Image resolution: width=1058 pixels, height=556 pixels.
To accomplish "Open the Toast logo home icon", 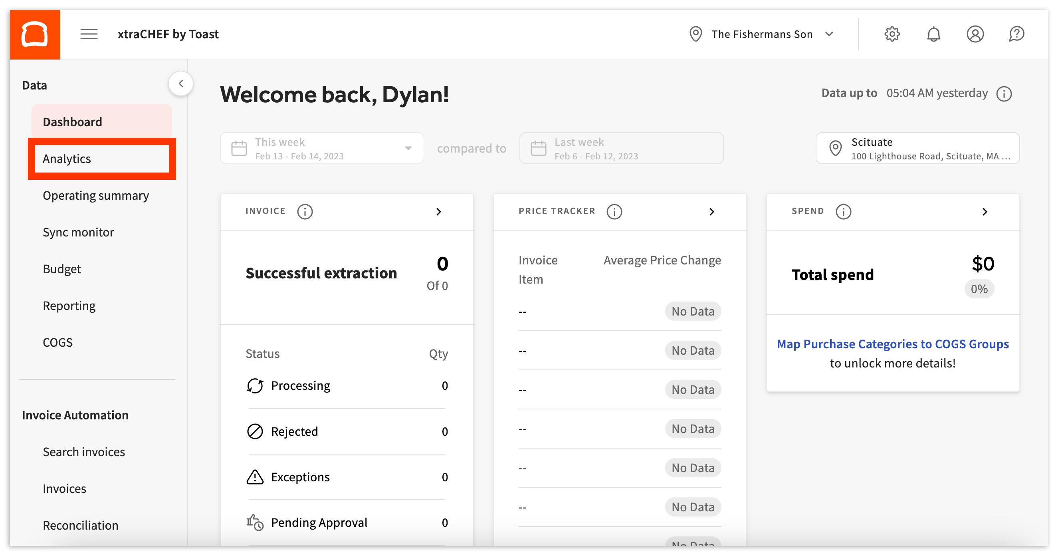I will pyautogui.click(x=34, y=34).
